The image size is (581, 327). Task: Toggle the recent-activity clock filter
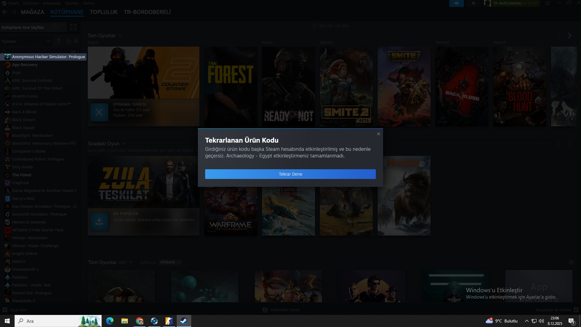(68, 41)
